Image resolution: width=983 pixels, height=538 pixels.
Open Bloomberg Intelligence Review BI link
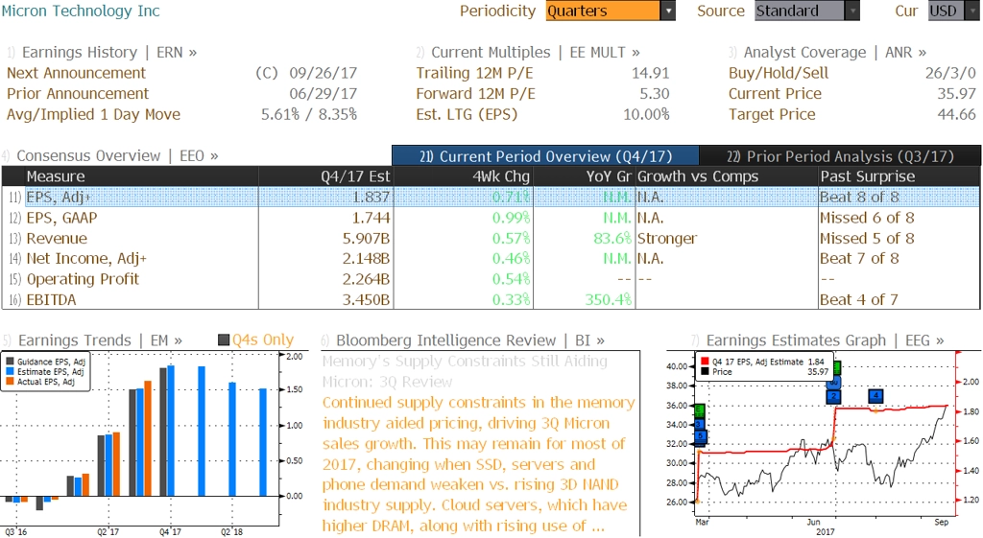(470, 340)
